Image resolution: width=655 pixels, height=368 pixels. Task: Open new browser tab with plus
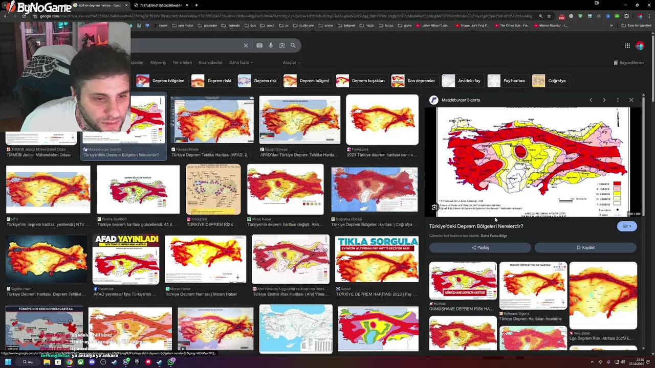click(x=196, y=5)
